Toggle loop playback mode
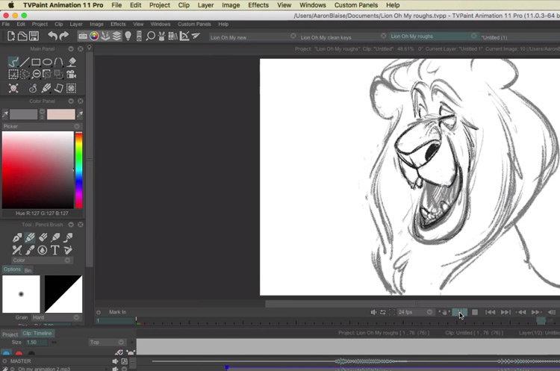The image size is (560, 371). (382, 312)
